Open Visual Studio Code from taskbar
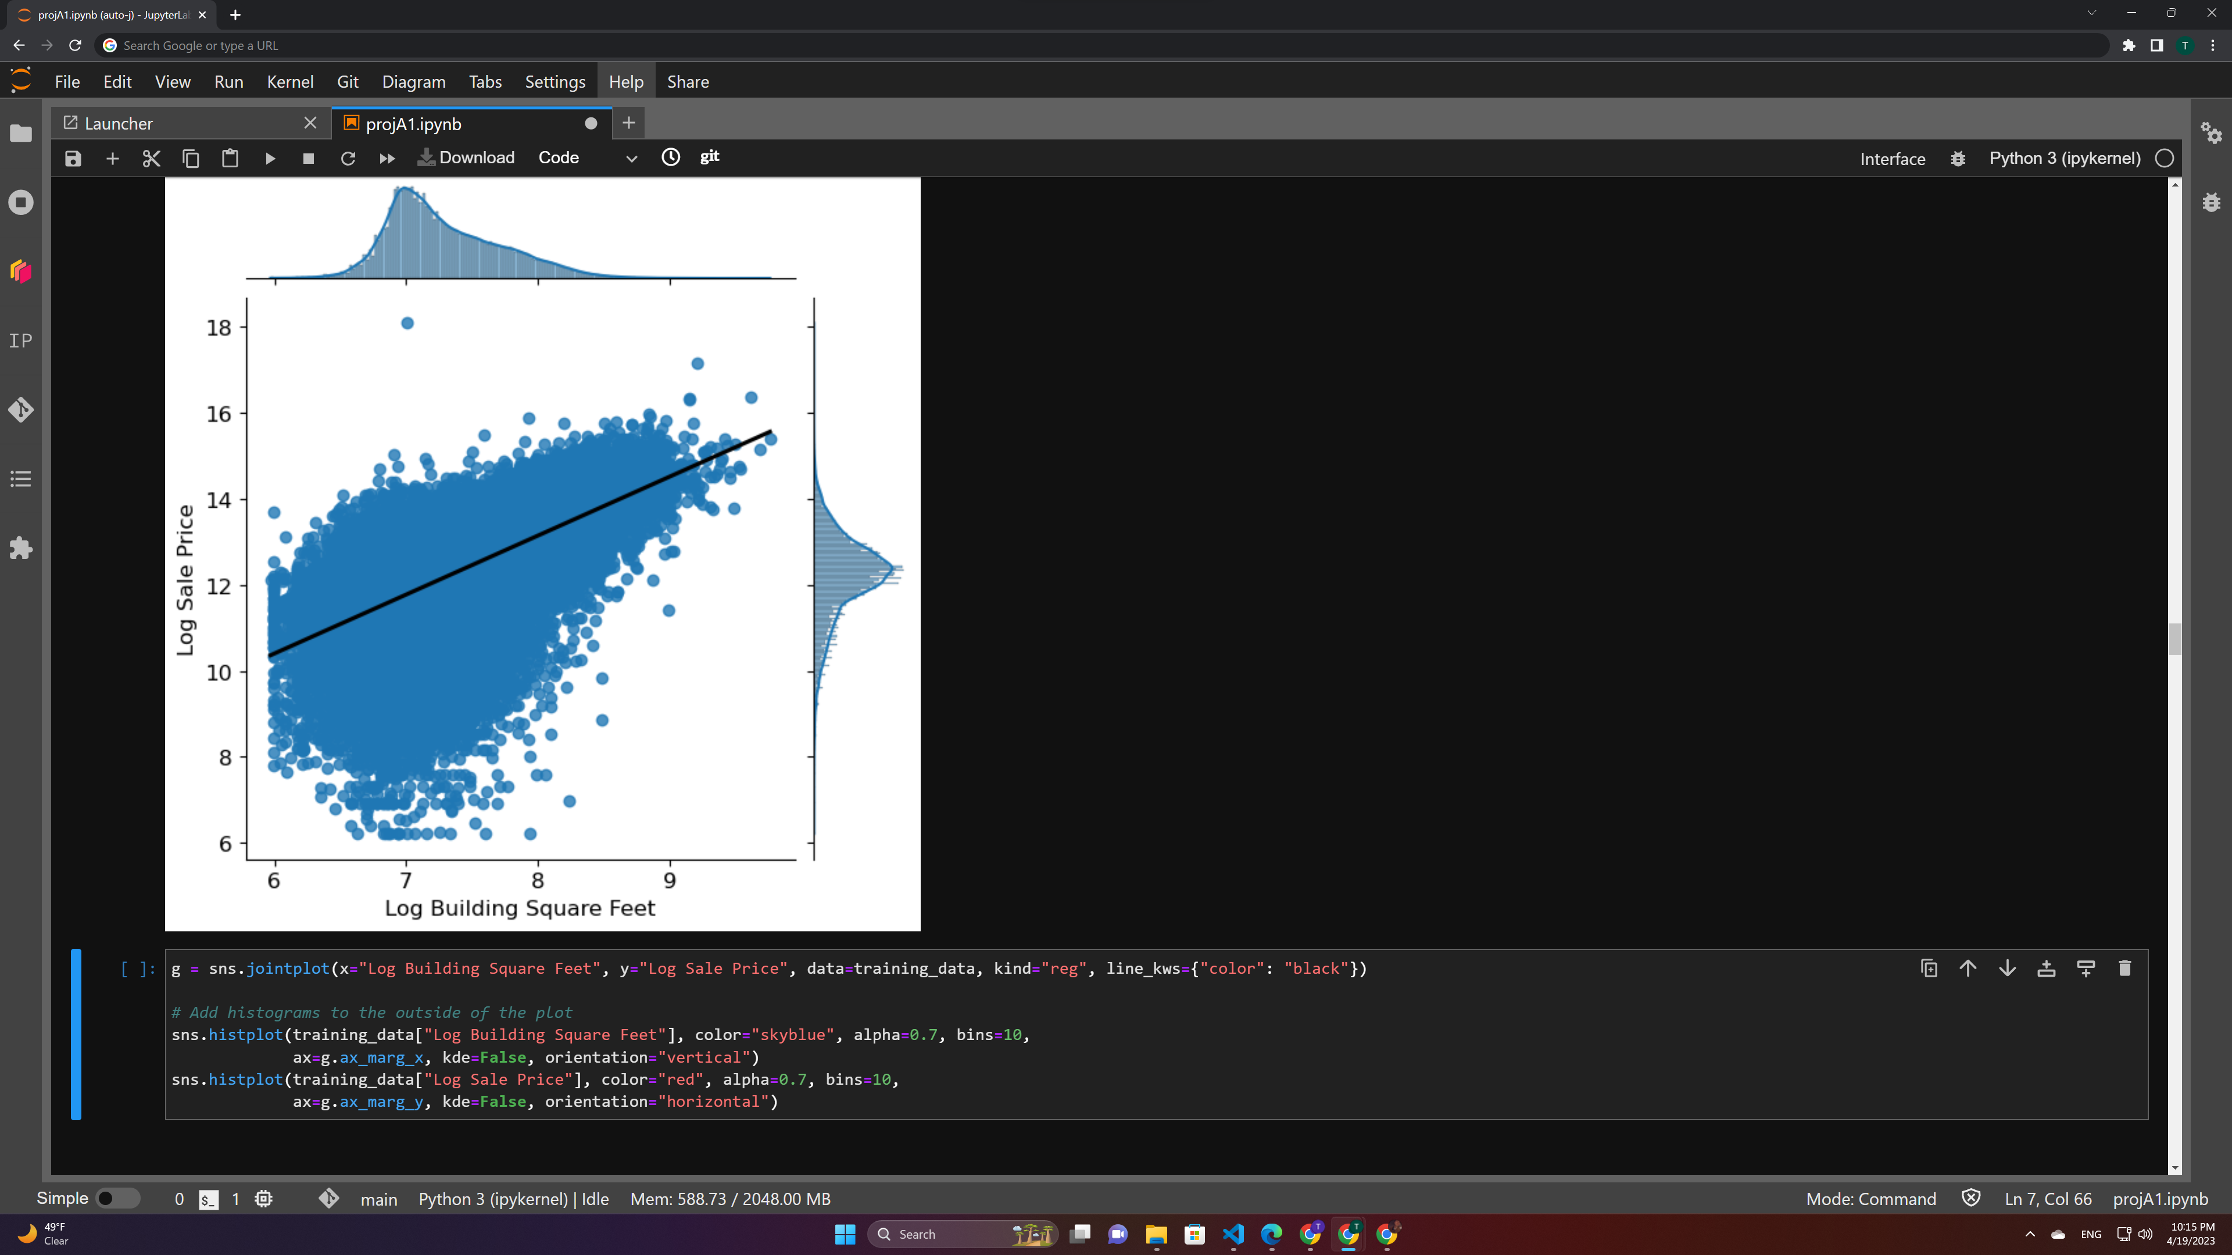Screen dimensions: 2232x1255 (1233, 1234)
